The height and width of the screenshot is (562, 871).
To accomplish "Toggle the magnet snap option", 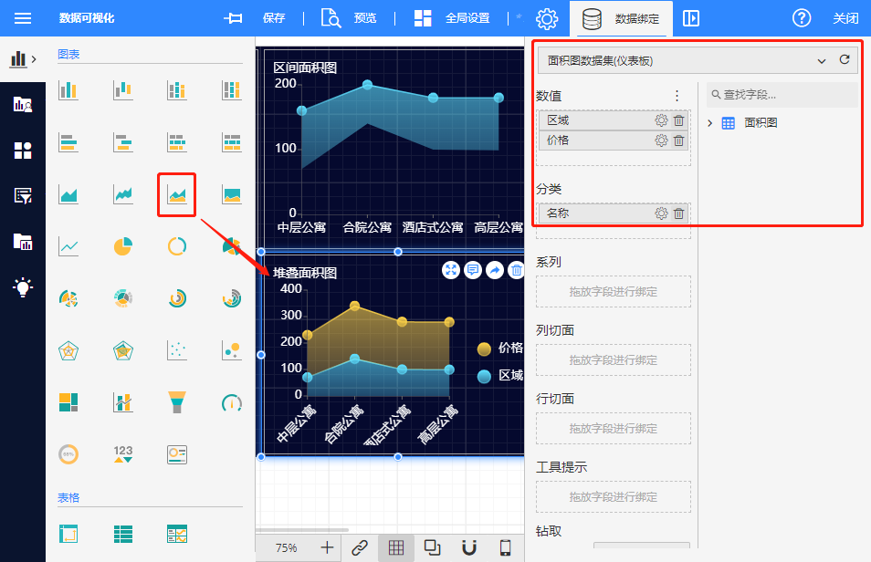I will point(469,547).
